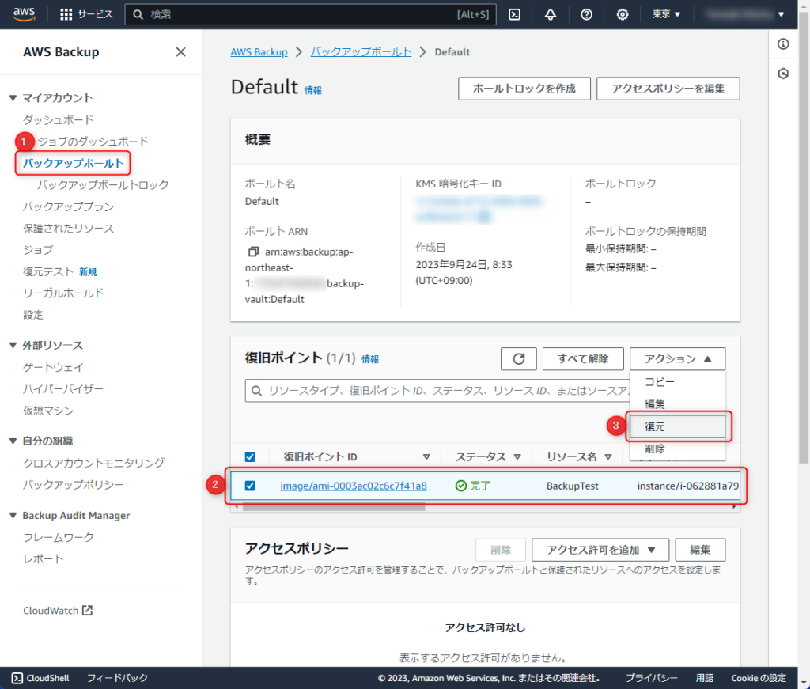Screen dimensions: 810x689
Task: Open the AWS home logo
Action: pos(24,14)
